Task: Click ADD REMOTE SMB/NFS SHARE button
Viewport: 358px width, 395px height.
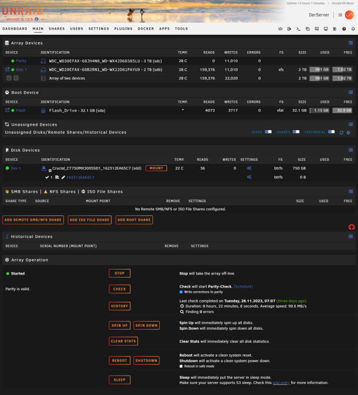Action: [x=33, y=220]
